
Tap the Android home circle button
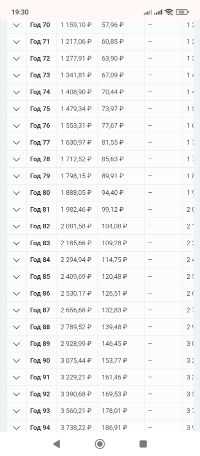coord(100,444)
